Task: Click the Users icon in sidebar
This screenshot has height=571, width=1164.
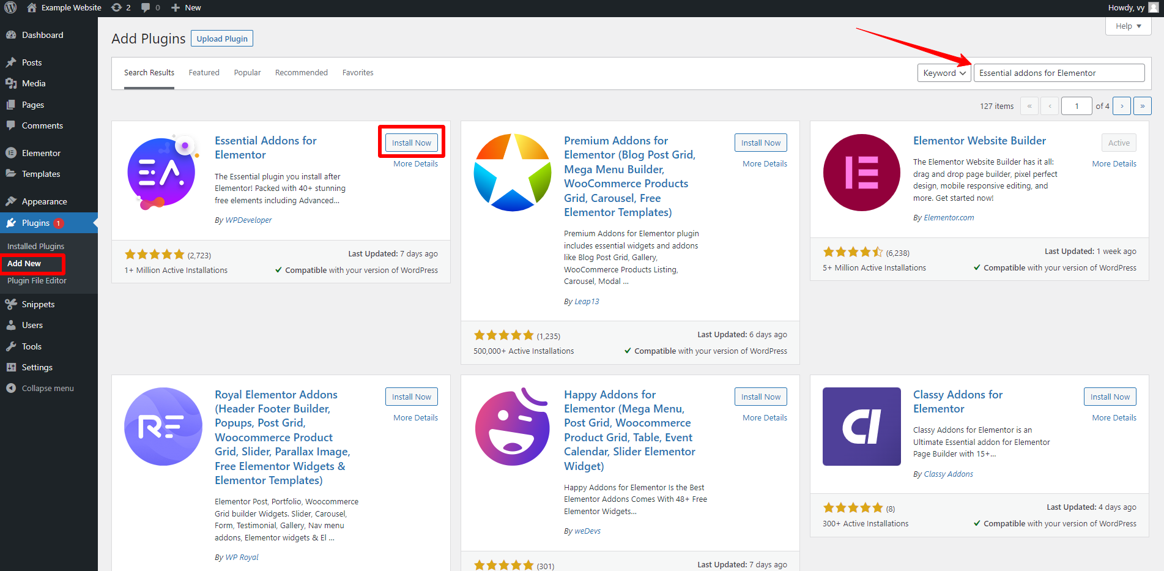Action: [11, 325]
